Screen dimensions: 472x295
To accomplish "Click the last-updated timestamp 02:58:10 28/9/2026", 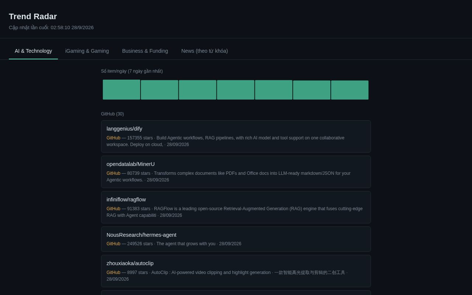I will click(72, 28).
